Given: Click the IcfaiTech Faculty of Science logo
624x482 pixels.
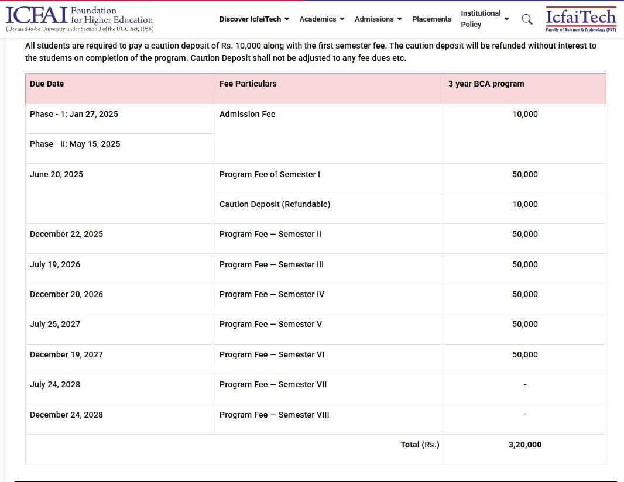Looking at the screenshot, I should [581, 19].
